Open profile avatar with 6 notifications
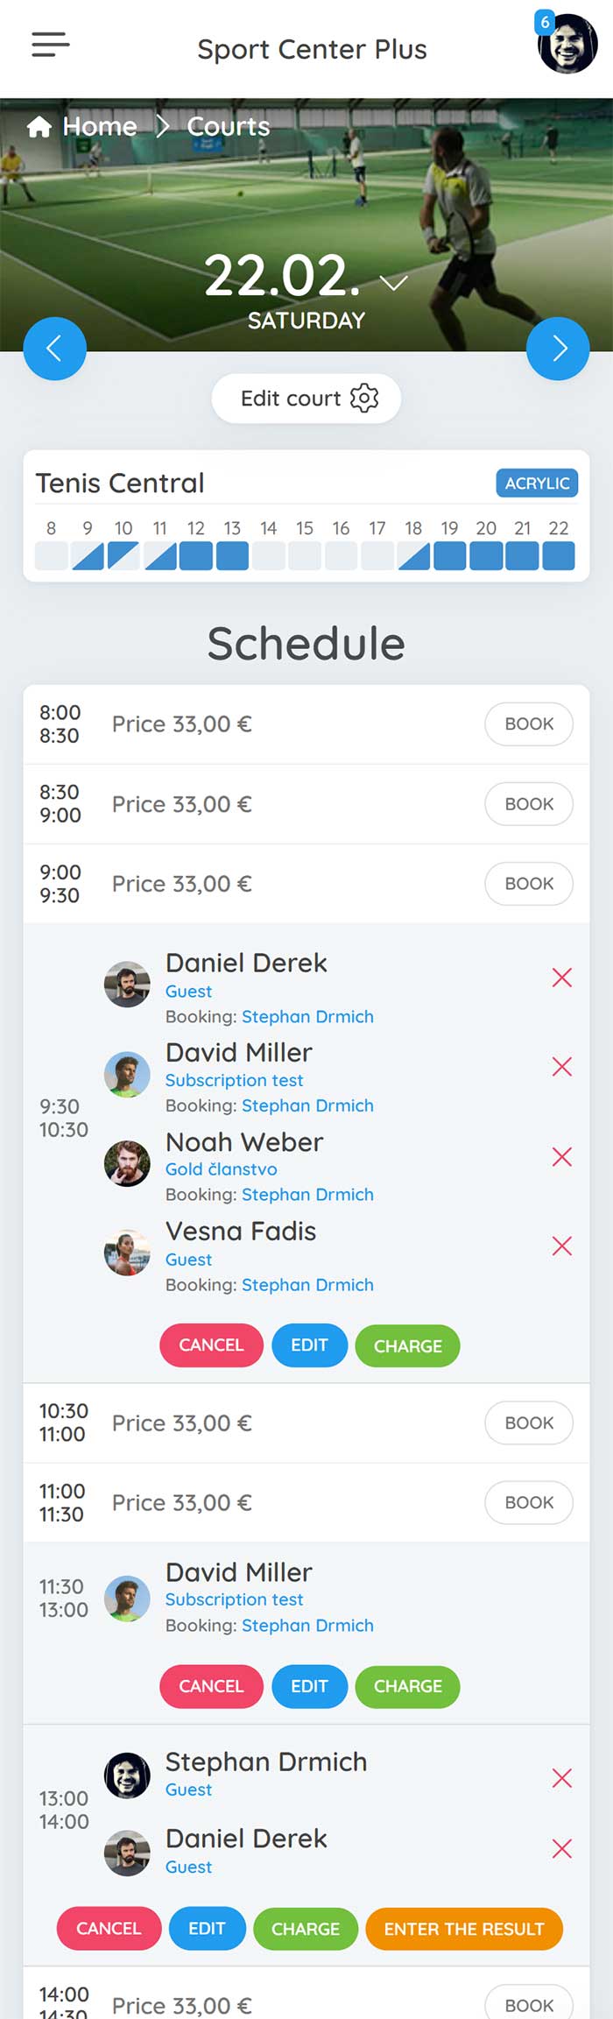This screenshot has height=2019, width=613. pyautogui.click(x=567, y=43)
